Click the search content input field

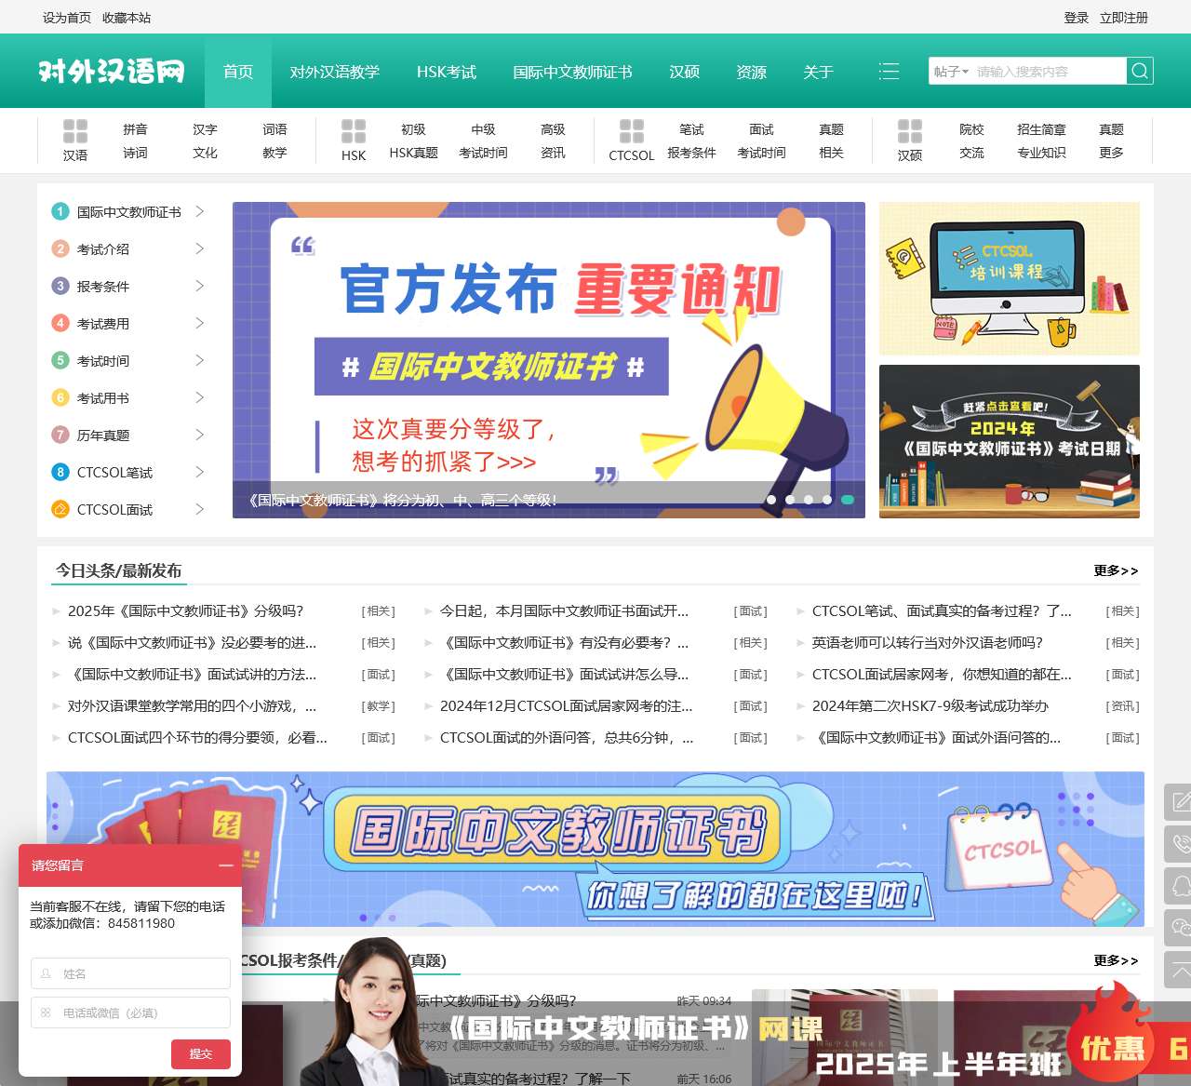pos(1049,72)
